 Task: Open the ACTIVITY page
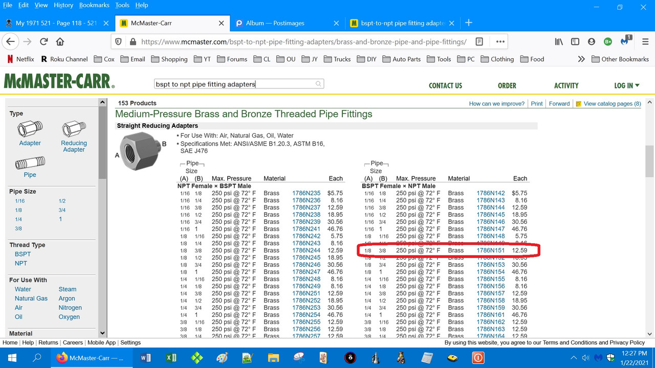coord(566,85)
